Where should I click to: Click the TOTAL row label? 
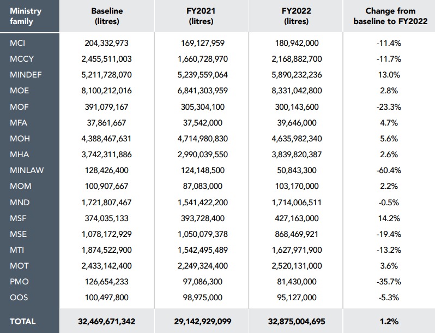(x=23, y=322)
